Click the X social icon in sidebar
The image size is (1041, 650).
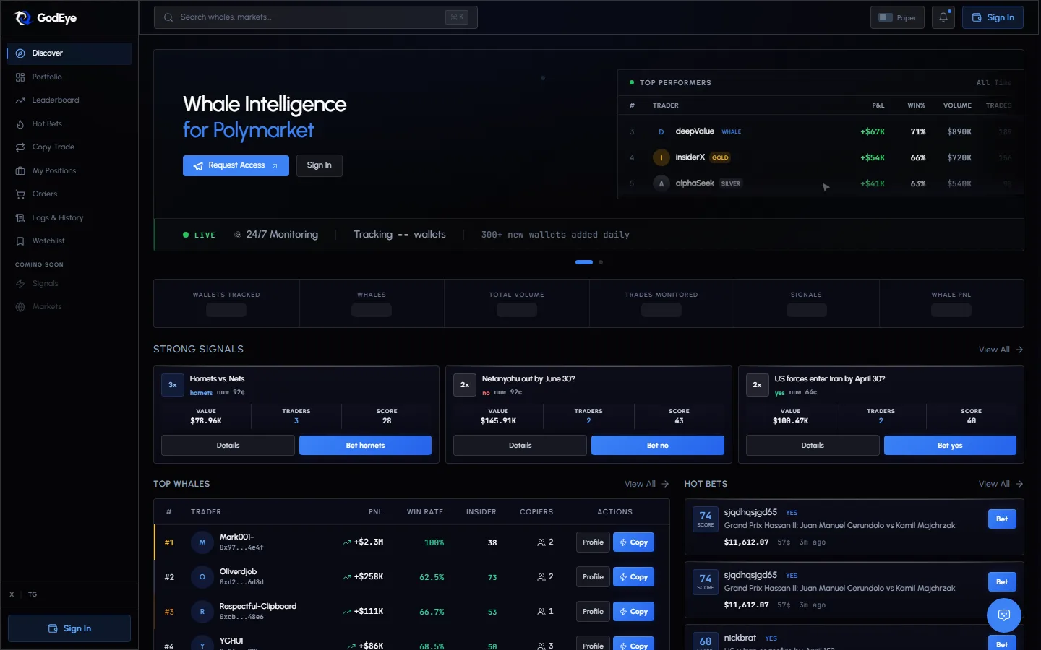pyautogui.click(x=12, y=594)
